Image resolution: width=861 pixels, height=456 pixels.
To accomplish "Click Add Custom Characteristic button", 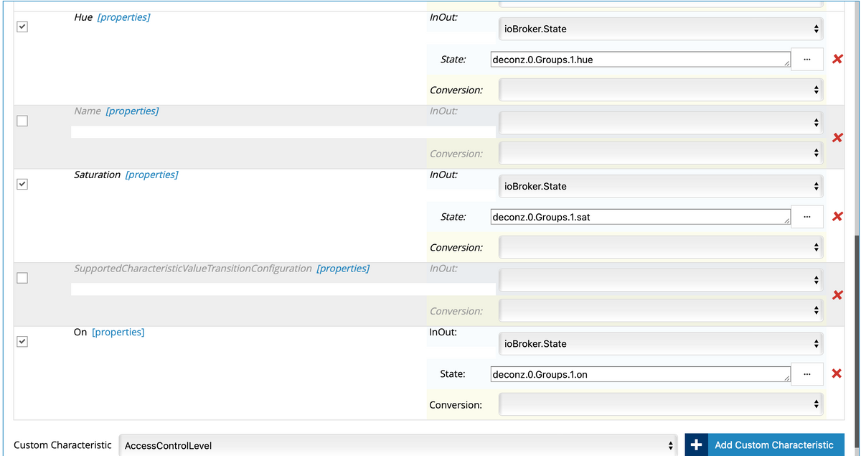I will click(x=765, y=445).
